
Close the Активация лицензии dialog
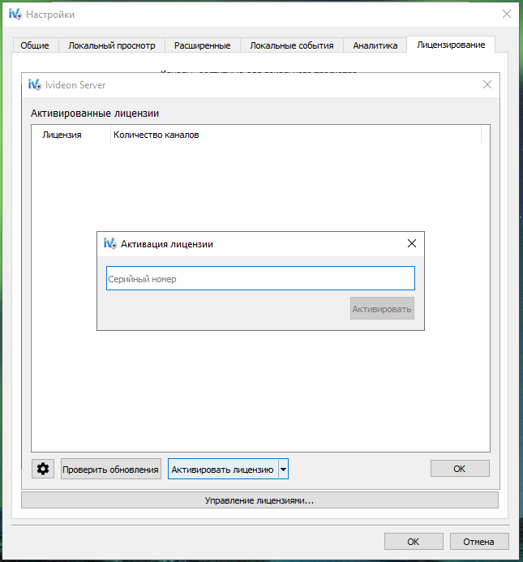click(412, 244)
